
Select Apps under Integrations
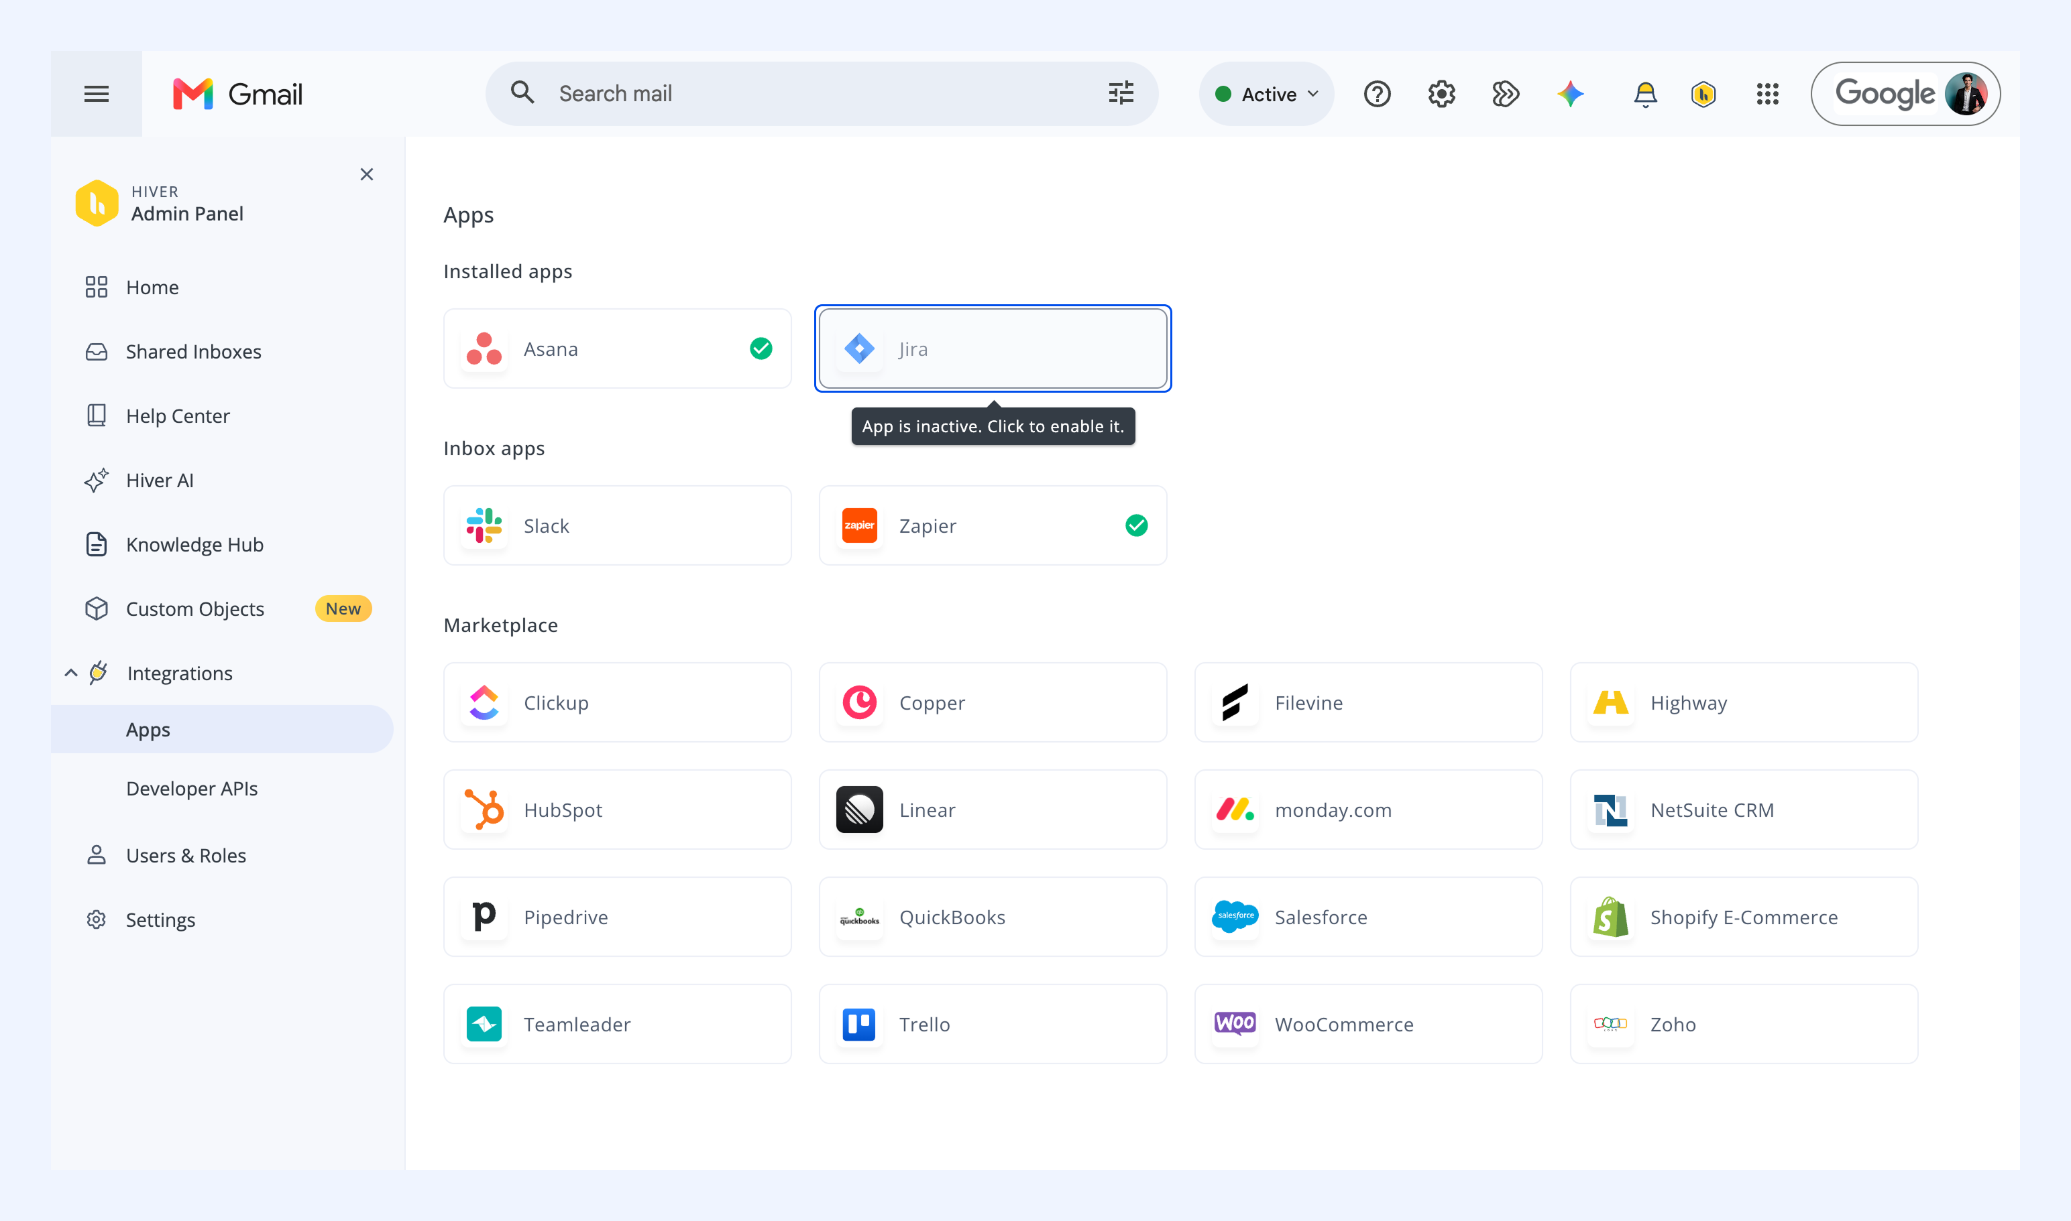coord(223,730)
